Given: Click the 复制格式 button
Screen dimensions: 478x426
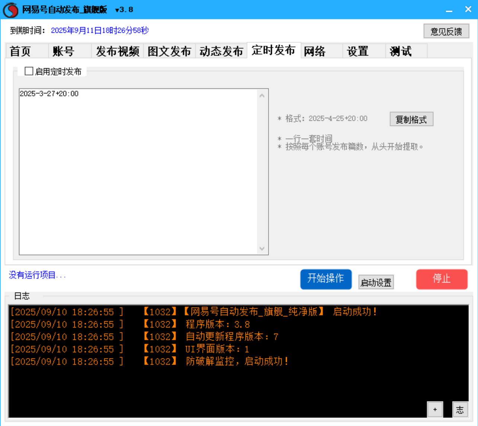Looking at the screenshot, I should click(411, 119).
